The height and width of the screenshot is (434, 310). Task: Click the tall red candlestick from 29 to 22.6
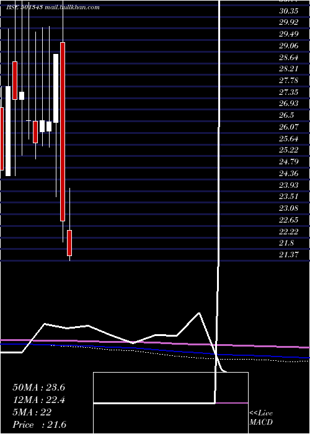[63, 131]
